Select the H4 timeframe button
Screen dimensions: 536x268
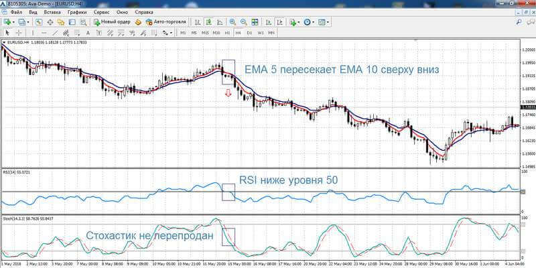point(239,33)
